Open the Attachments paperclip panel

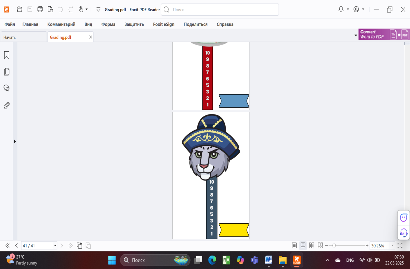(x=7, y=105)
